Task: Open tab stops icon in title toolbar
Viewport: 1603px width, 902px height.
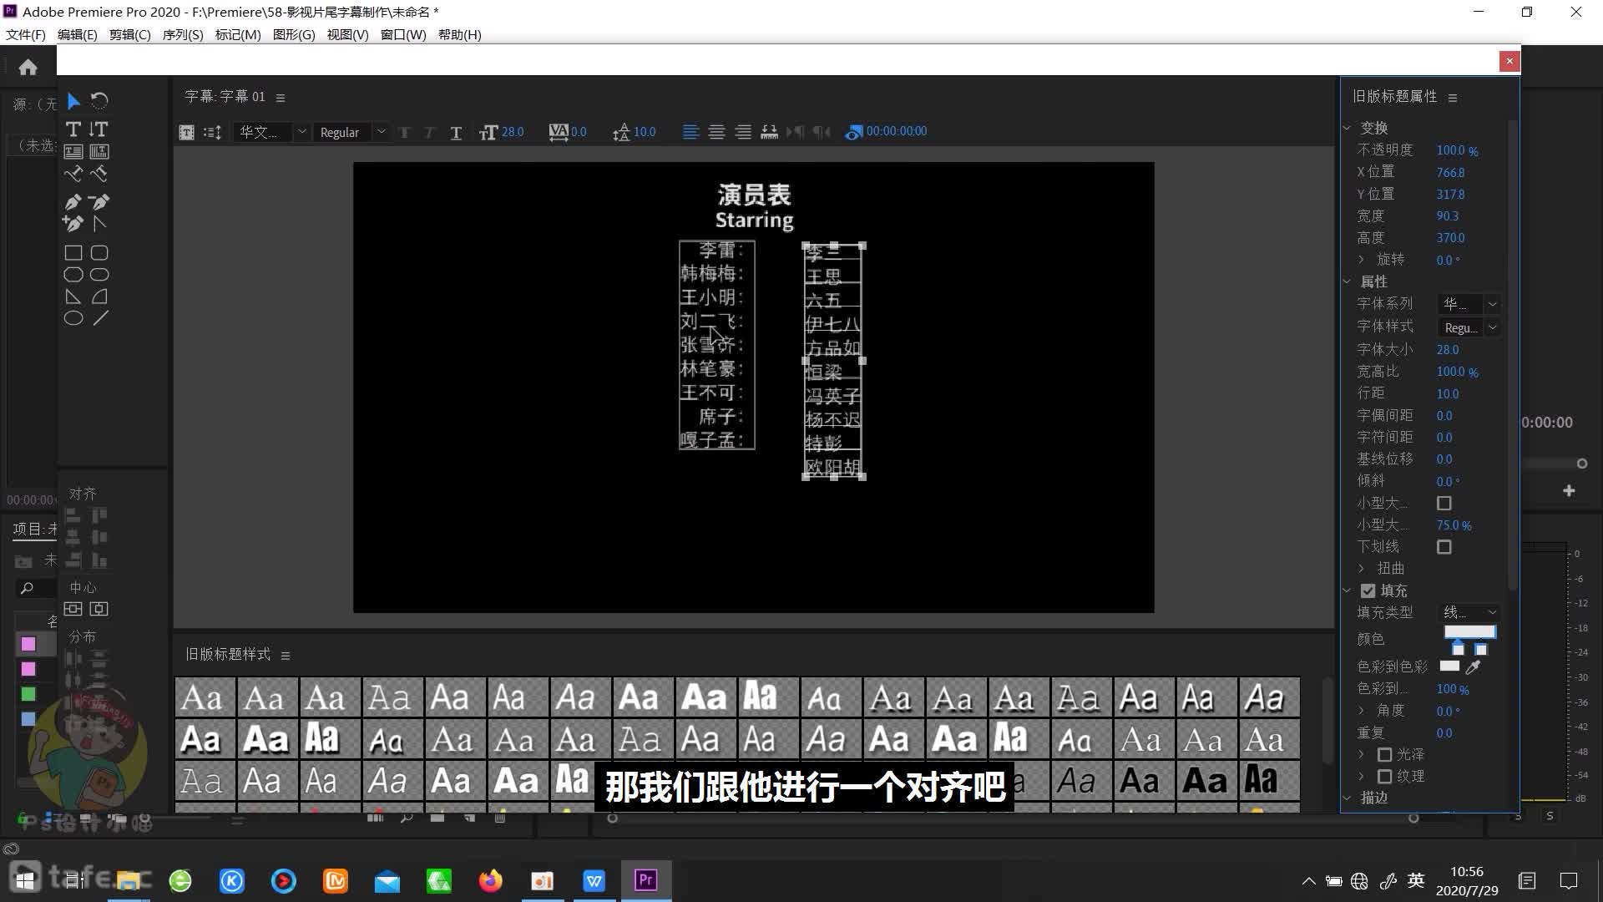Action: [769, 132]
